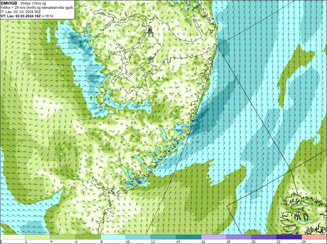Viewport: 327px width, 244px height.
Task: Click the 12-14 m/s teal legend swatch
Action: [163, 237]
